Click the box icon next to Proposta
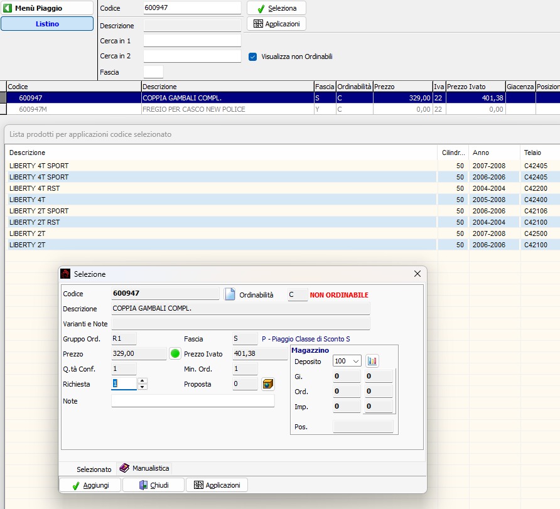Image resolution: width=560 pixels, height=509 pixels. pyautogui.click(x=267, y=384)
